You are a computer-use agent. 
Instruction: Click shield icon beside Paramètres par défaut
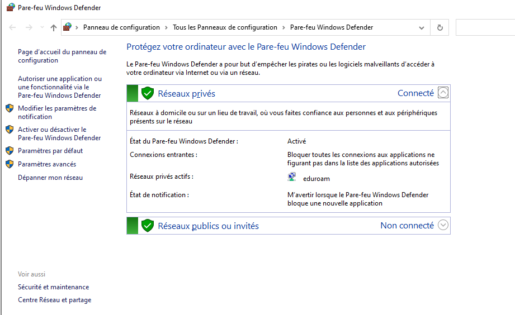click(x=10, y=151)
